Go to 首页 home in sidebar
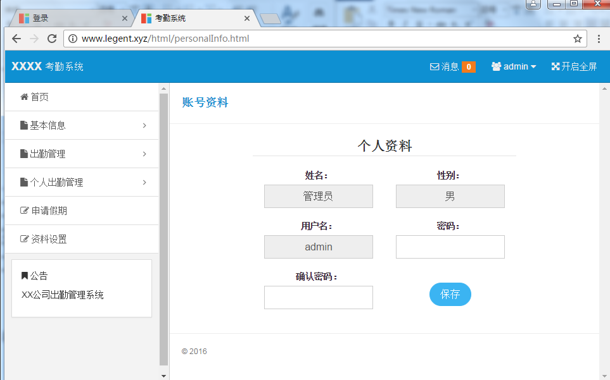Viewport: 610px width, 380px height. (82, 97)
